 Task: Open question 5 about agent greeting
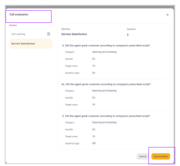point(106,116)
